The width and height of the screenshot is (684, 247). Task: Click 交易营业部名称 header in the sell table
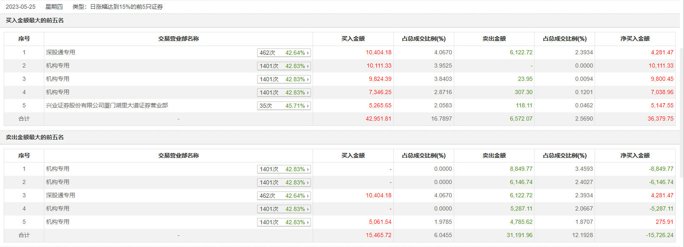[178, 155]
